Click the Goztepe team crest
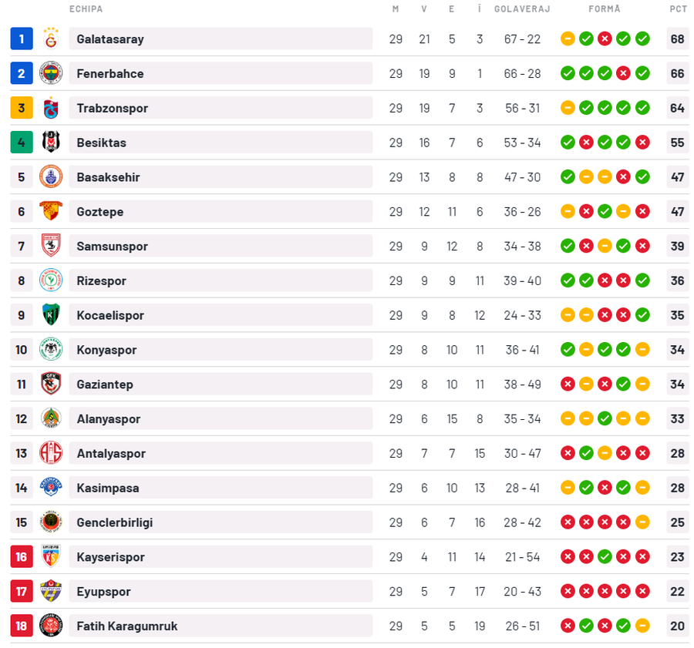The height and width of the screenshot is (648, 694). coord(51,212)
